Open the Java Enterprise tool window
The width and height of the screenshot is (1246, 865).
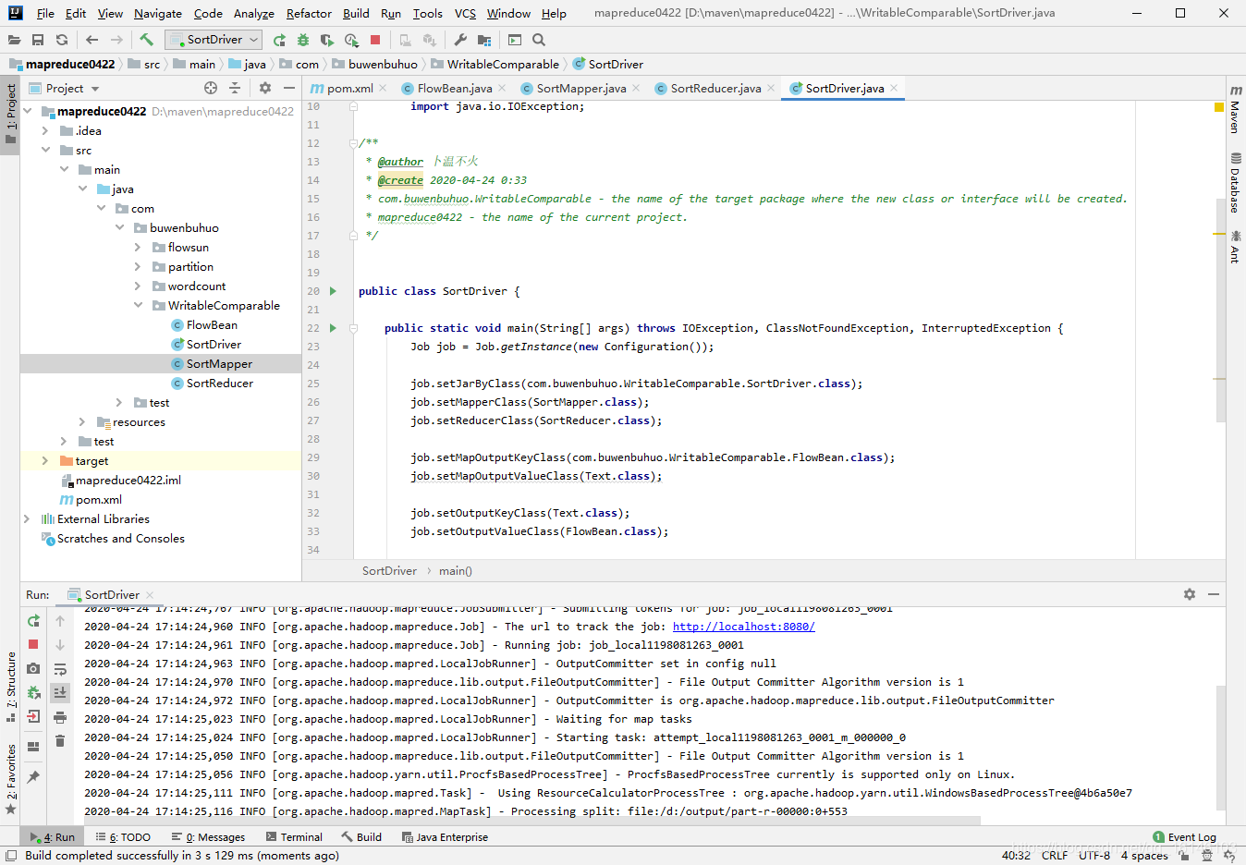coord(445,837)
